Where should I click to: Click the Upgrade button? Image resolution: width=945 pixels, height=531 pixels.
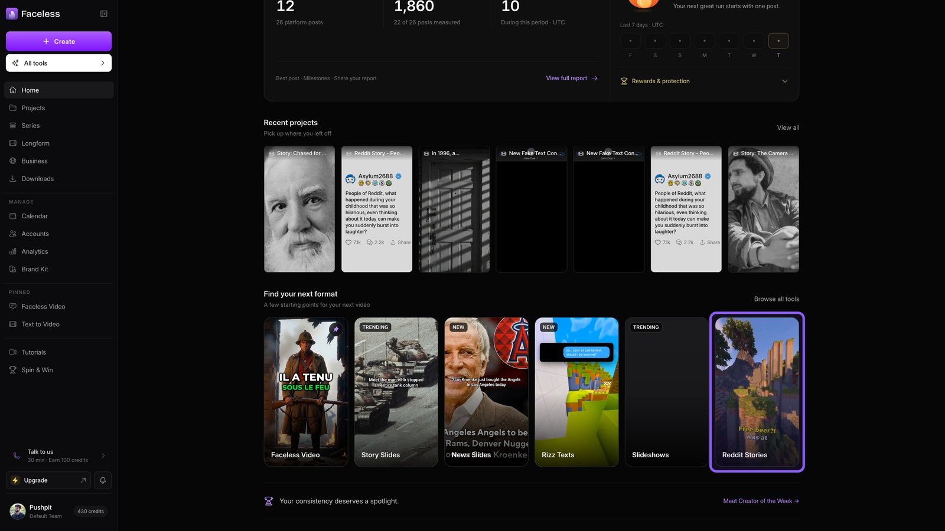[48, 480]
